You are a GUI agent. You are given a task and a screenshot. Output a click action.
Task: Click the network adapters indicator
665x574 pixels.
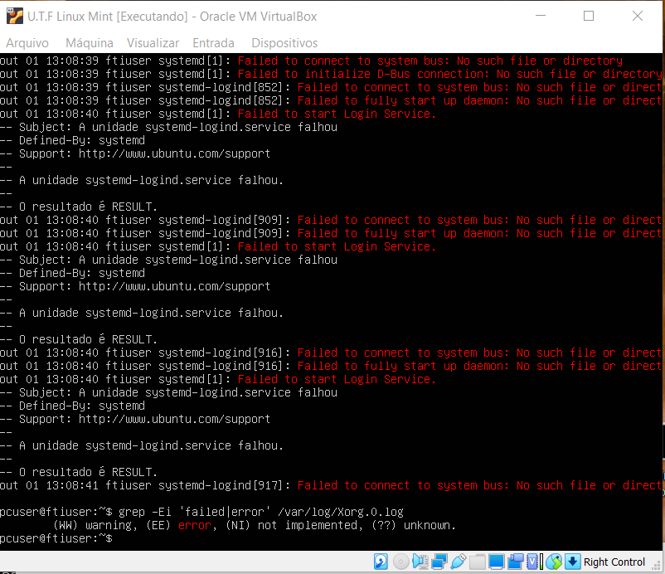tap(439, 562)
